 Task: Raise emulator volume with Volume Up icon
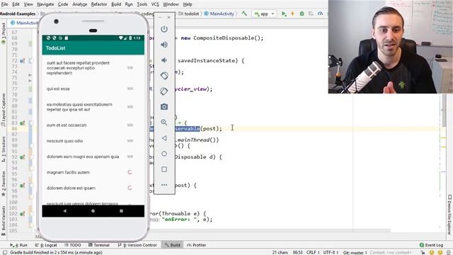pos(164,45)
